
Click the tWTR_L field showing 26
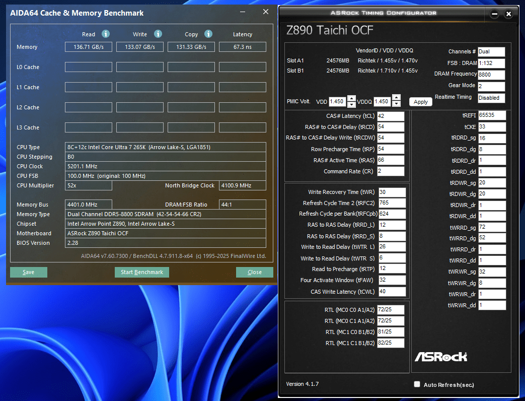[x=392, y=247]
